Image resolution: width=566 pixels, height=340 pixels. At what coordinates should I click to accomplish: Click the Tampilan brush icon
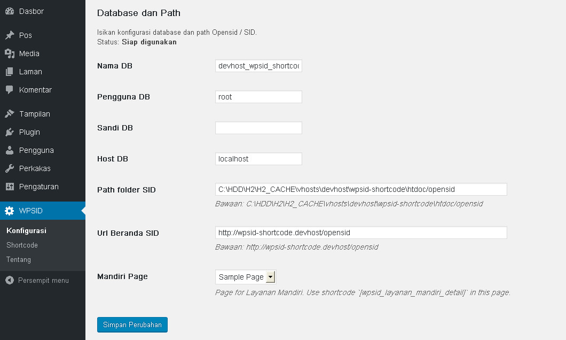(x=10, y=114)
